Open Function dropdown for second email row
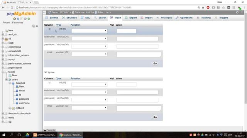The image size is (247, 138). tap(89, 108)
